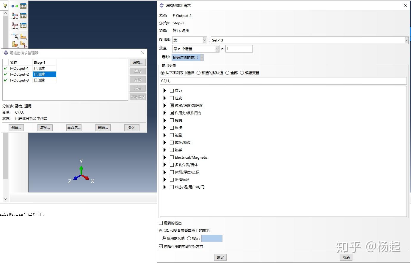Click the 复制... button
Image resolution: width=411 pixels, height=264 pixels.
click(45, 128)
